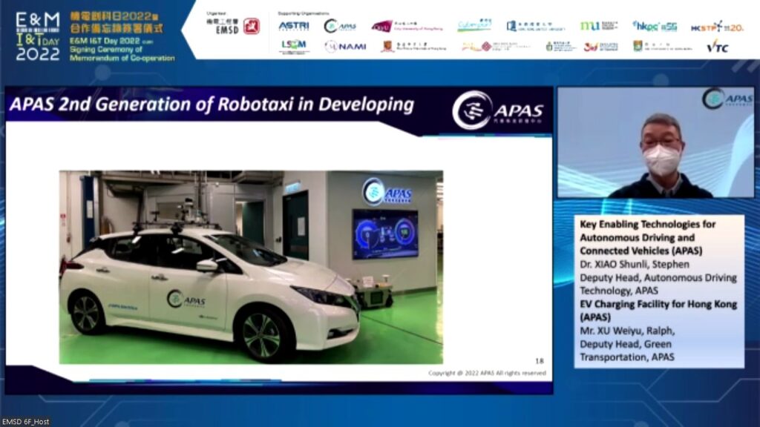Click the Cyberport logo
Viewport: 760px width, 427px height.
(x=474, y=26)
